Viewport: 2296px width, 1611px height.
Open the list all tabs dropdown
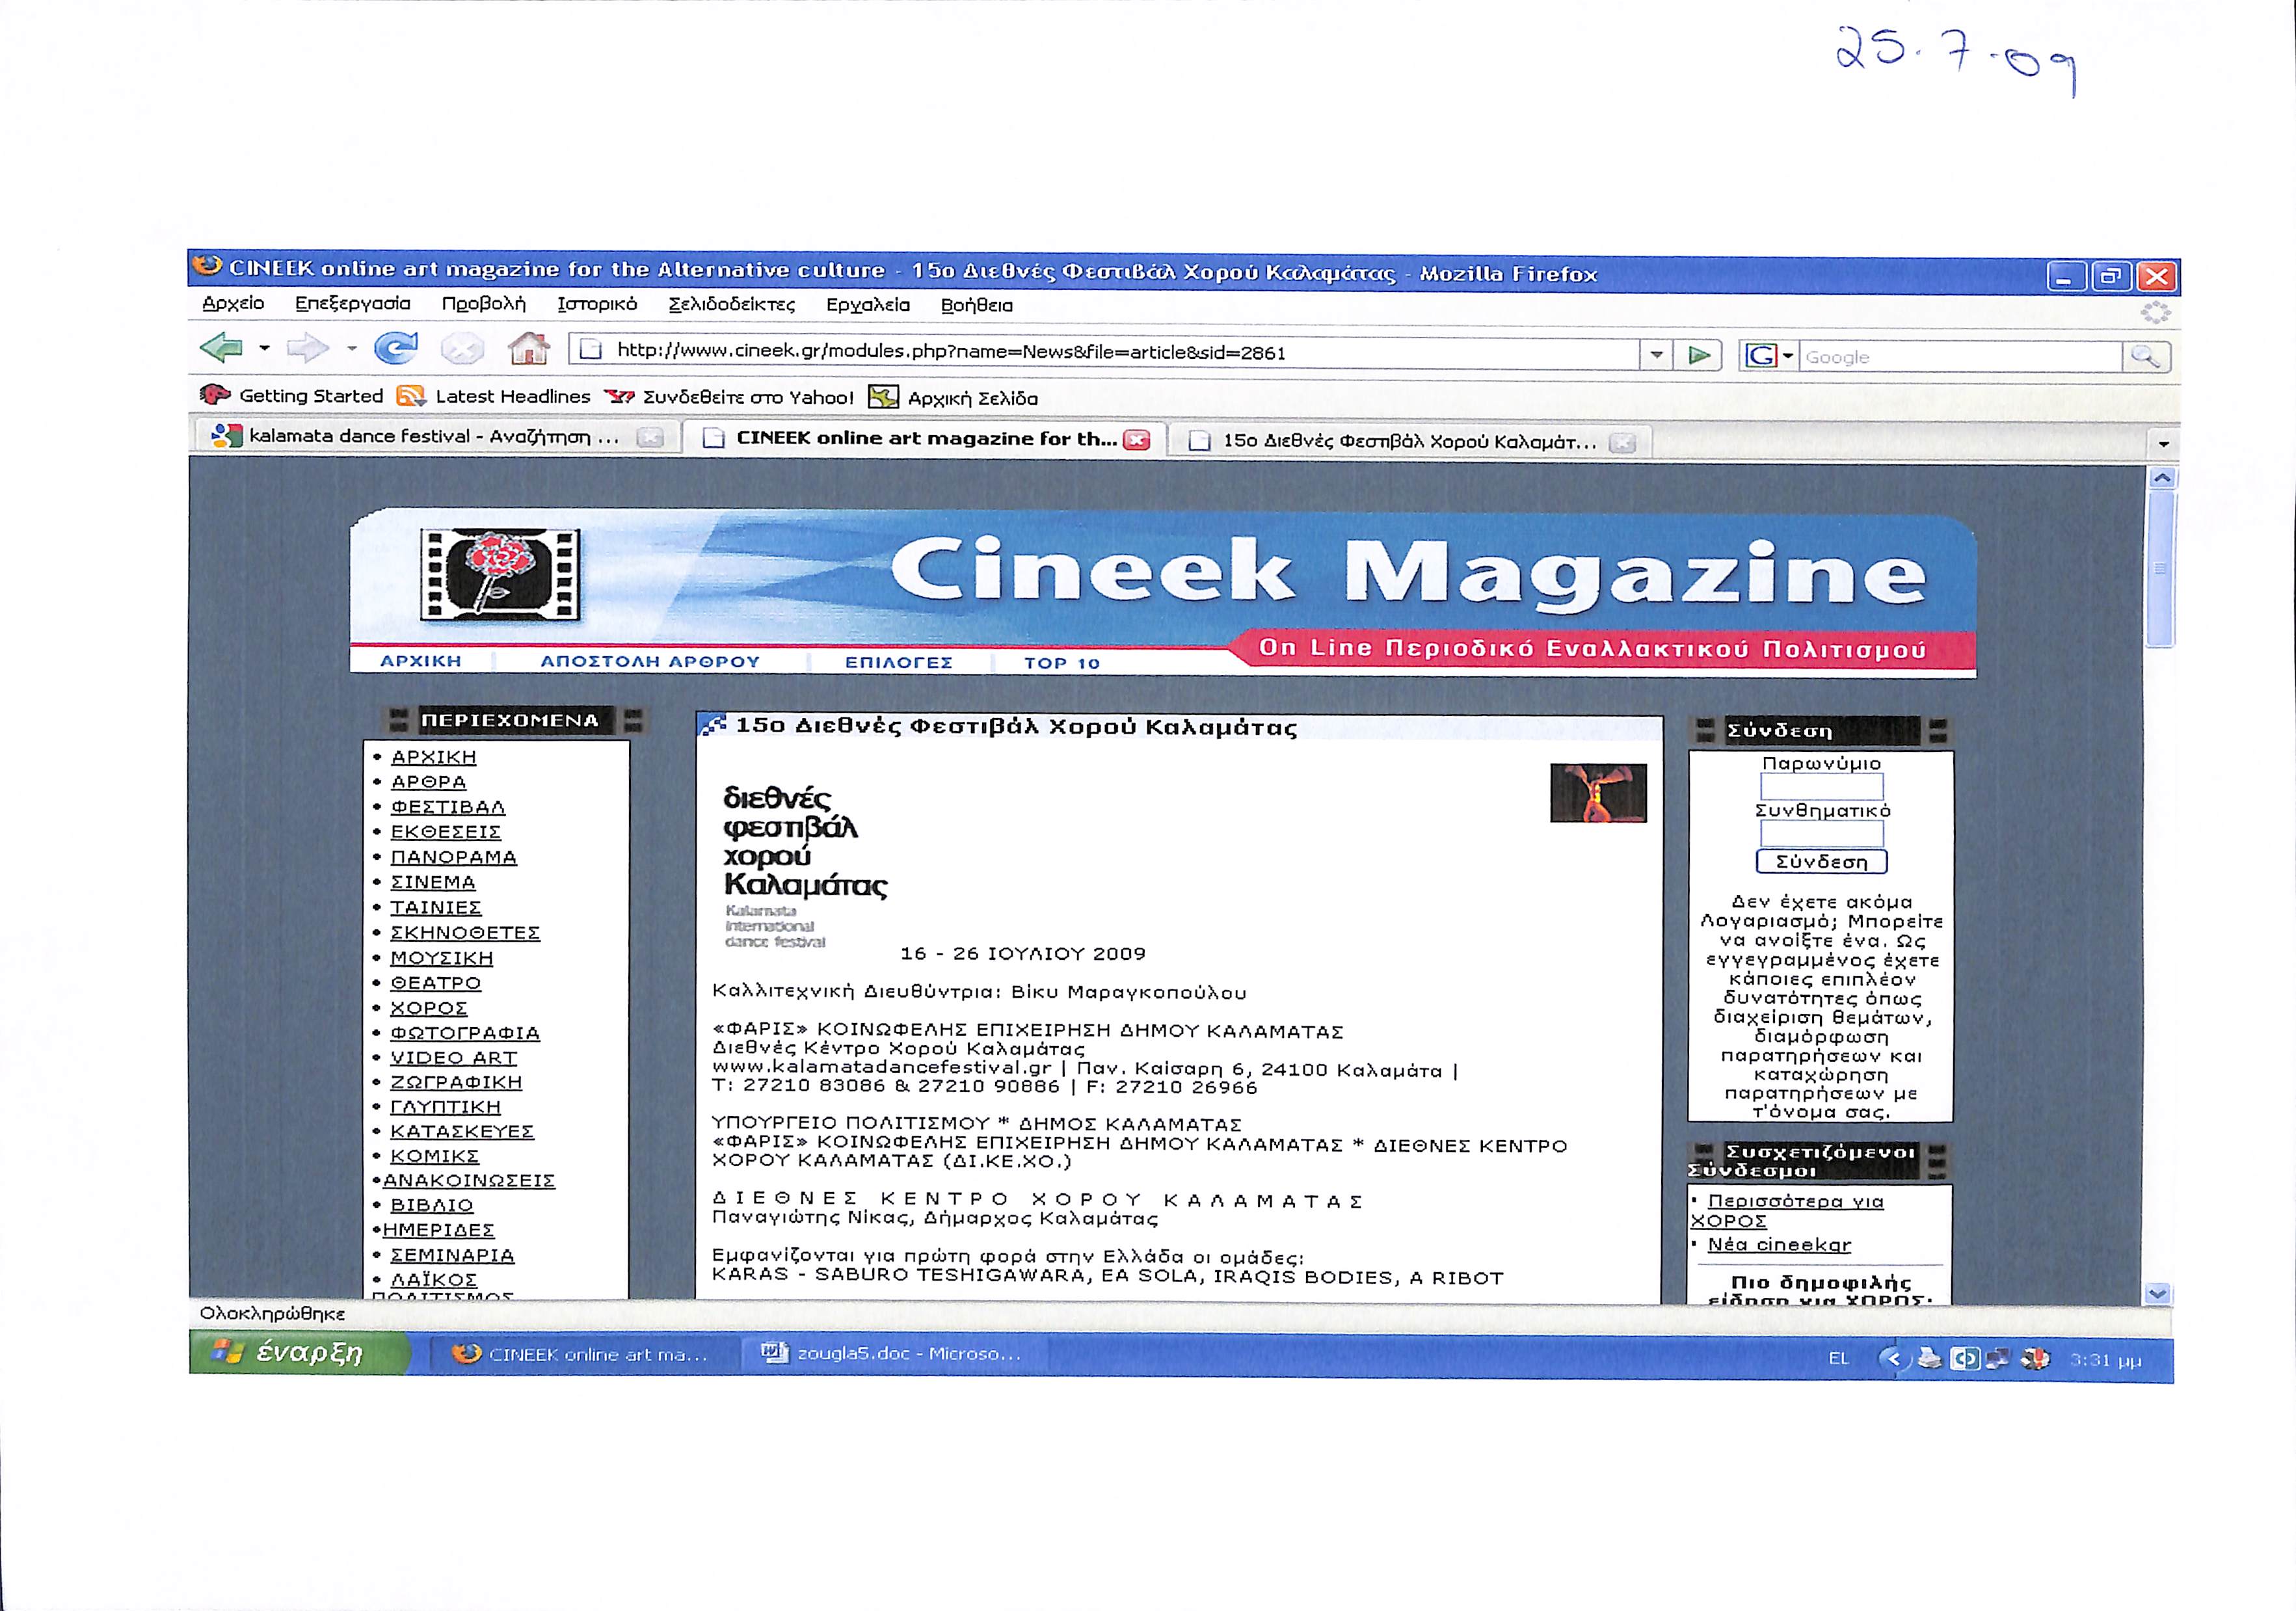click(2163, 443)
